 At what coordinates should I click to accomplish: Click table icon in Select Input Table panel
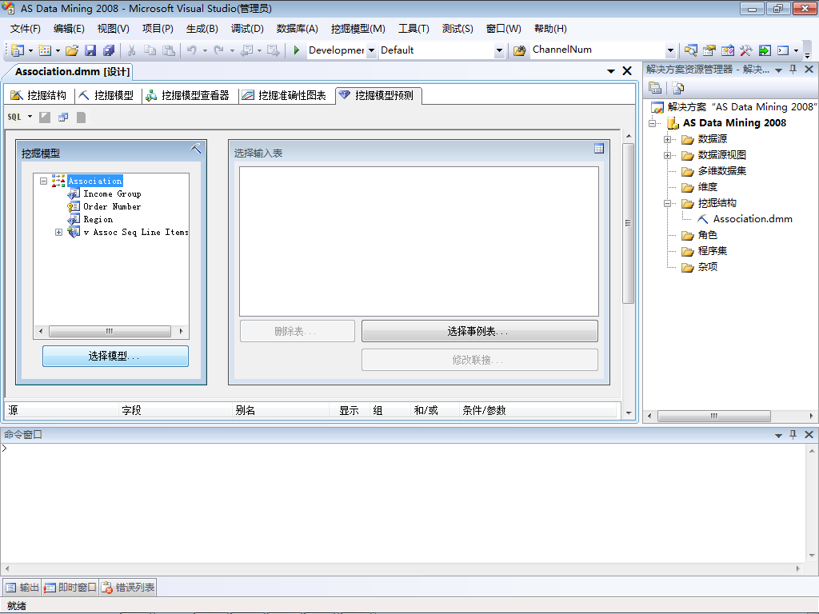coord(599,148)
